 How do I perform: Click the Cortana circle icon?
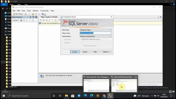click(x=54, y=96)
